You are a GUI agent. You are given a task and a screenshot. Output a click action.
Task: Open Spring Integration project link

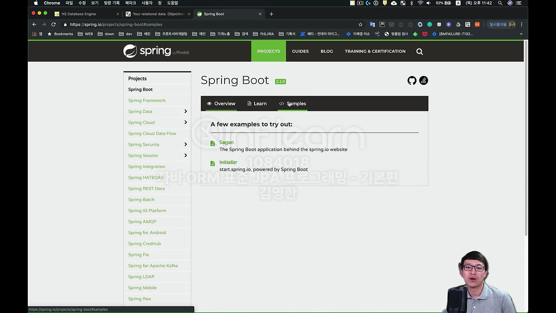click(146, 166)
